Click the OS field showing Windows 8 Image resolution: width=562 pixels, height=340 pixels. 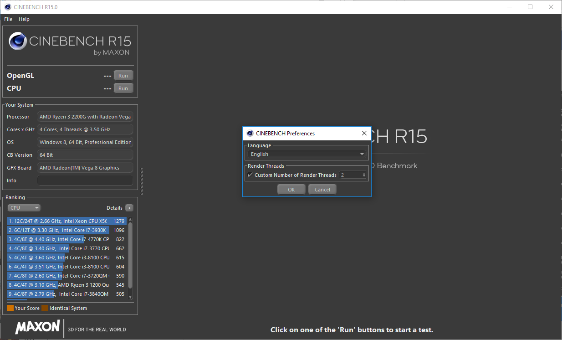tap(85, 142)
